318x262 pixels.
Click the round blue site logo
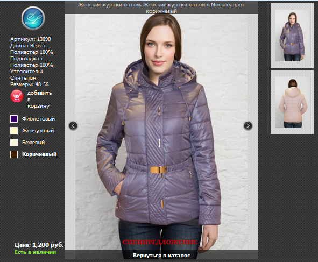coord(33,18)
